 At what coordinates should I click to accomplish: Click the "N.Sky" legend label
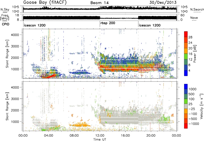pos(5,9)
